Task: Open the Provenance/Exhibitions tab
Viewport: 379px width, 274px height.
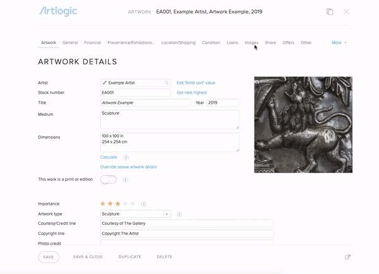Action: pyautogui.click(x=131, y=43)
